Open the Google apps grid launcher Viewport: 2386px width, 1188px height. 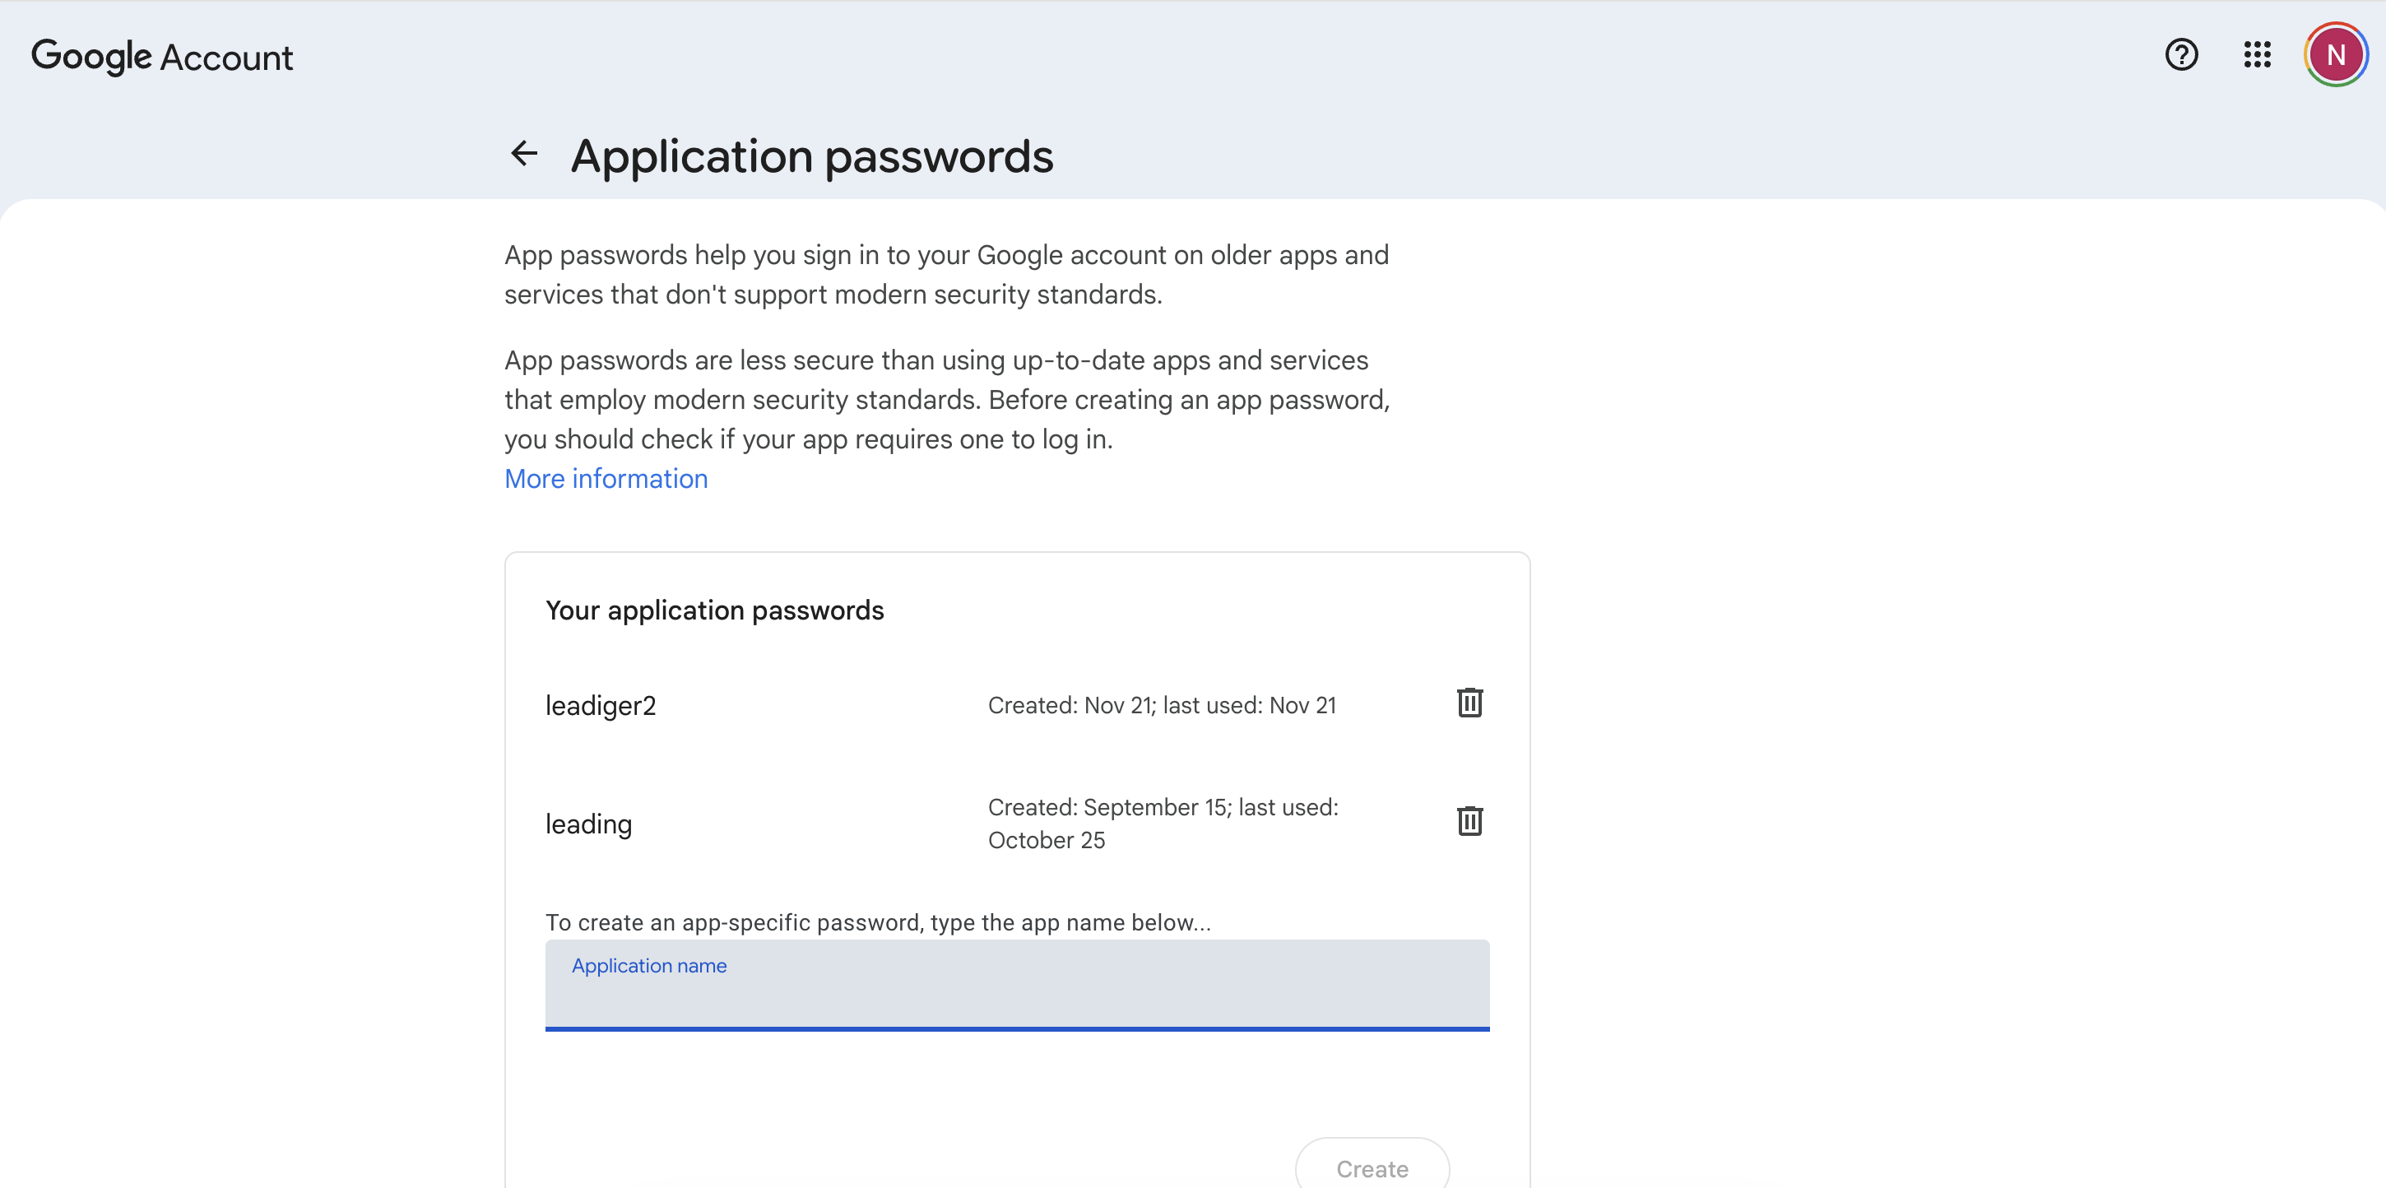point(2256,56)
